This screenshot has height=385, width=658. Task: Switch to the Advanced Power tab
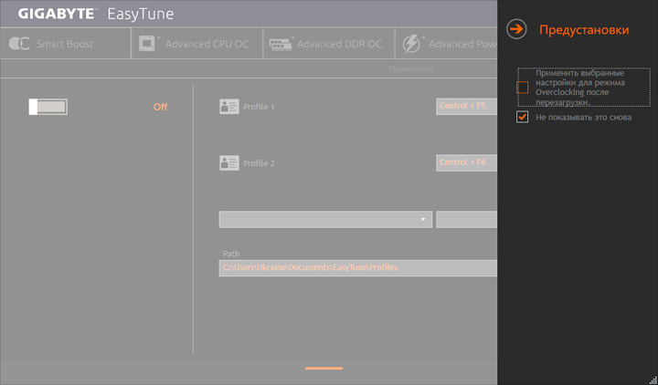click(x=446, y=43)
